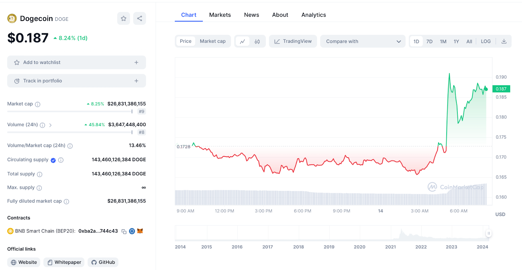Click plus icon on Add to watchlist
The image size is (522, 270).
136,62
